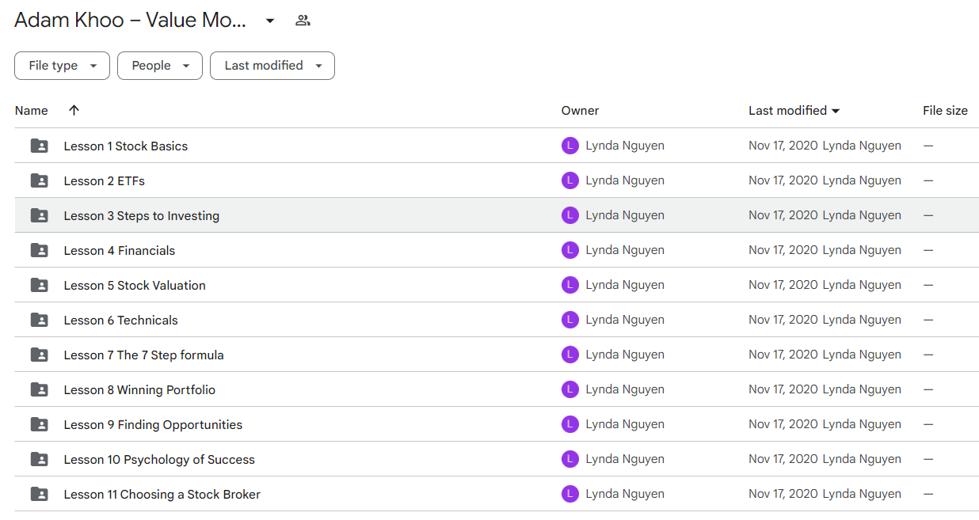
Task: Click owner avatar in Lesson 11 Choosing a Stock Broker row
Action: 570,494
